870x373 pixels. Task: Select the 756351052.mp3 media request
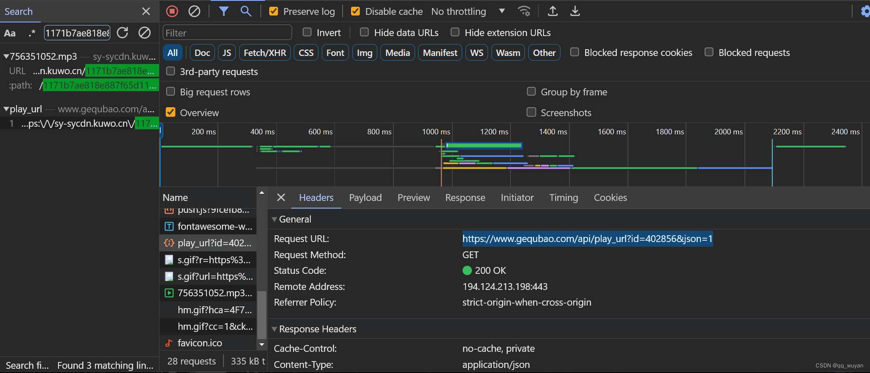pos(208,293)
